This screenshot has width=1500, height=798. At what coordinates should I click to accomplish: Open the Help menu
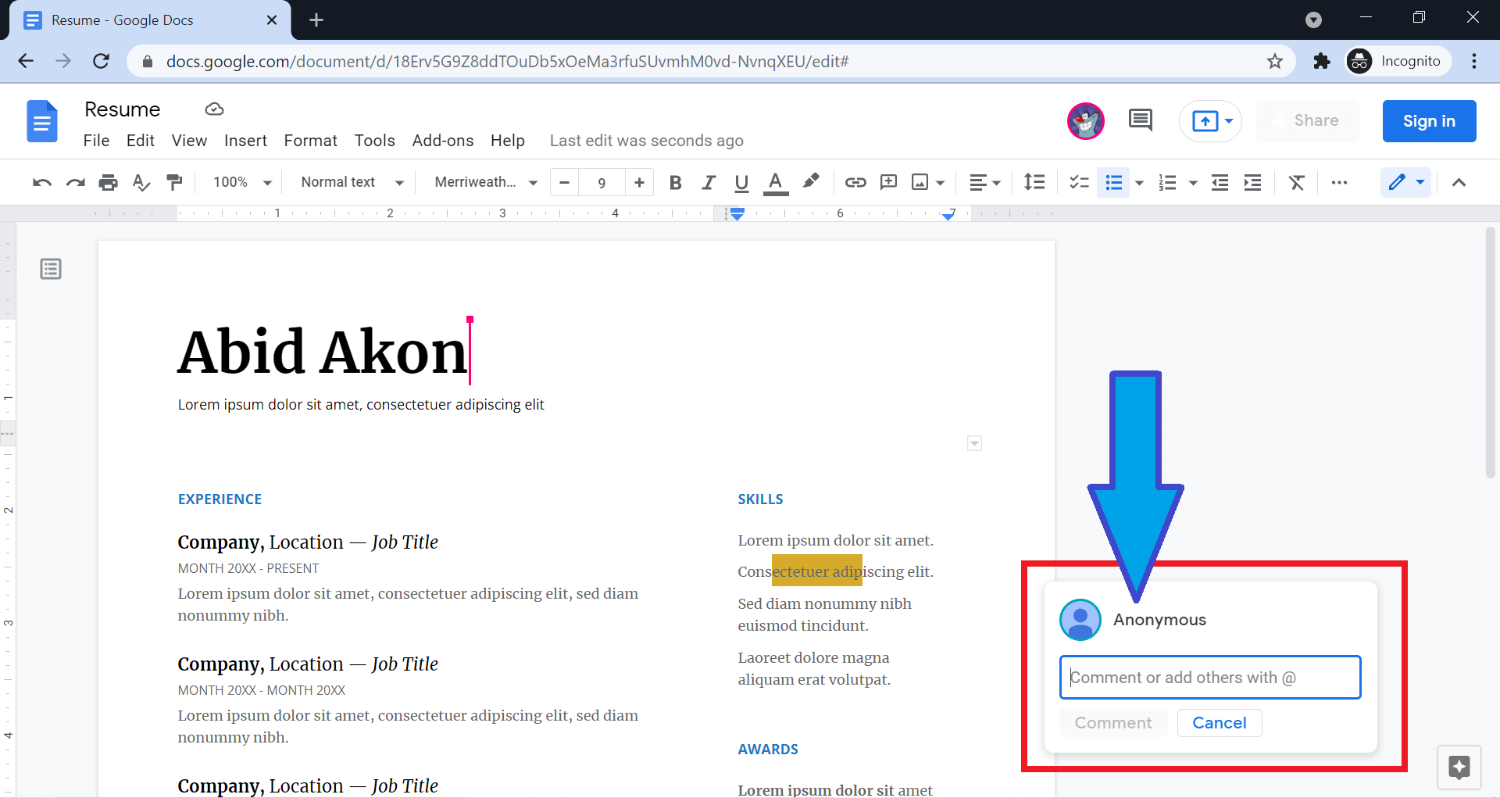point(508,141)
